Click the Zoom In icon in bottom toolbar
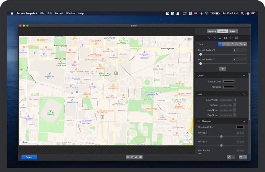This screenshot has height=172, width=265. [x=128, y=157]
